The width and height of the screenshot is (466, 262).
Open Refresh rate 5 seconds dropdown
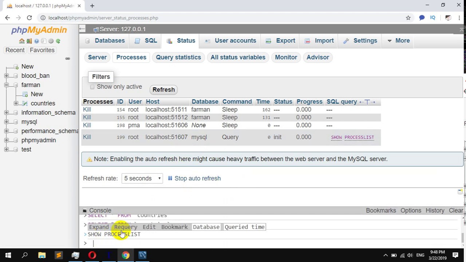[142, 178]
